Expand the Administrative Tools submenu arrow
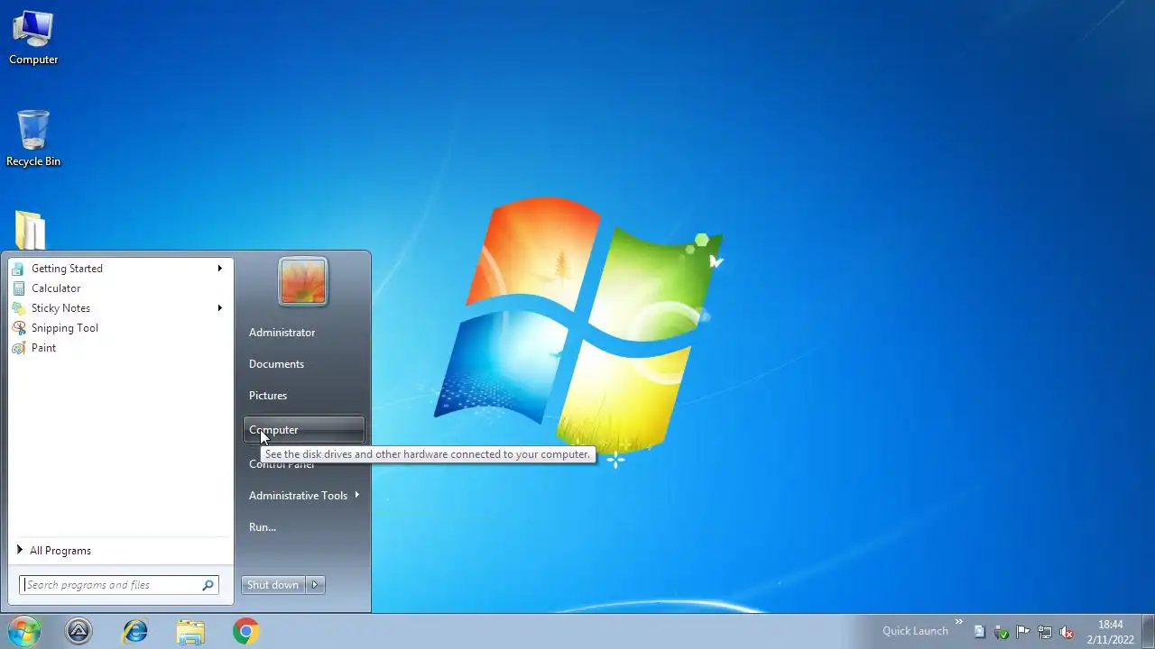The image size is (1155, 649). point(356,495)
